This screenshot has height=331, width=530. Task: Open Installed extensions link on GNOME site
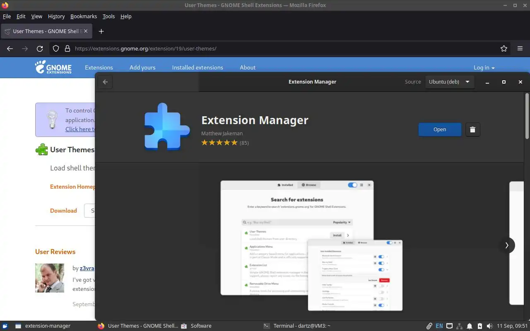(198, 67)
